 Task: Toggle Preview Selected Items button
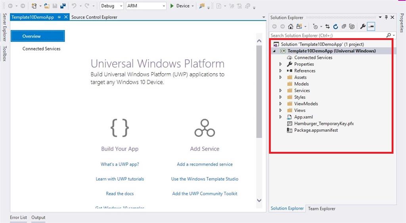(371, 26)
